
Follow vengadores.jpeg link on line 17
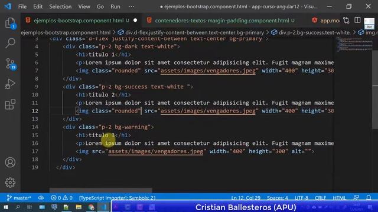tap(156, 151)
